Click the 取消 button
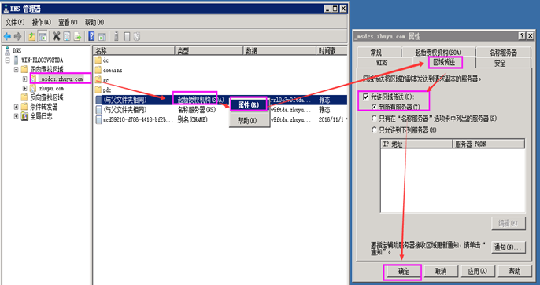540x285 pixels. 441,272
